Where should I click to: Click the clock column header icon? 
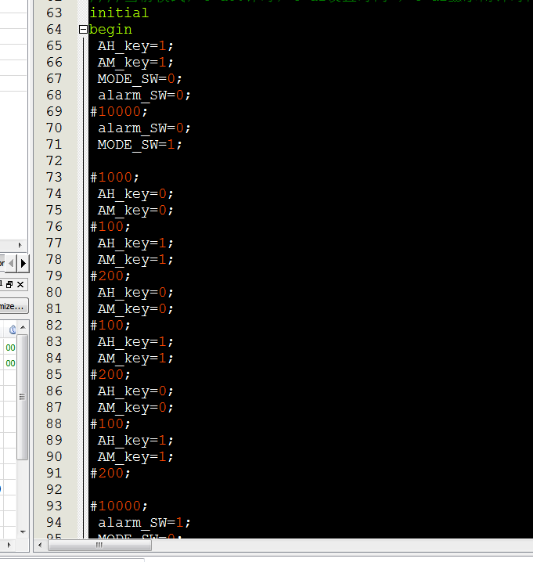[13, 330]
